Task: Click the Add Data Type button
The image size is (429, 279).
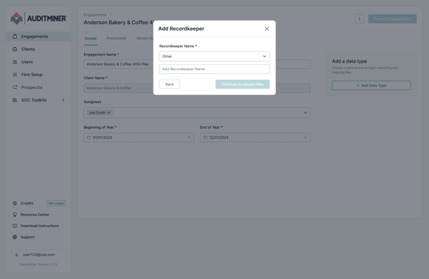Action: [x=371, y=86]
